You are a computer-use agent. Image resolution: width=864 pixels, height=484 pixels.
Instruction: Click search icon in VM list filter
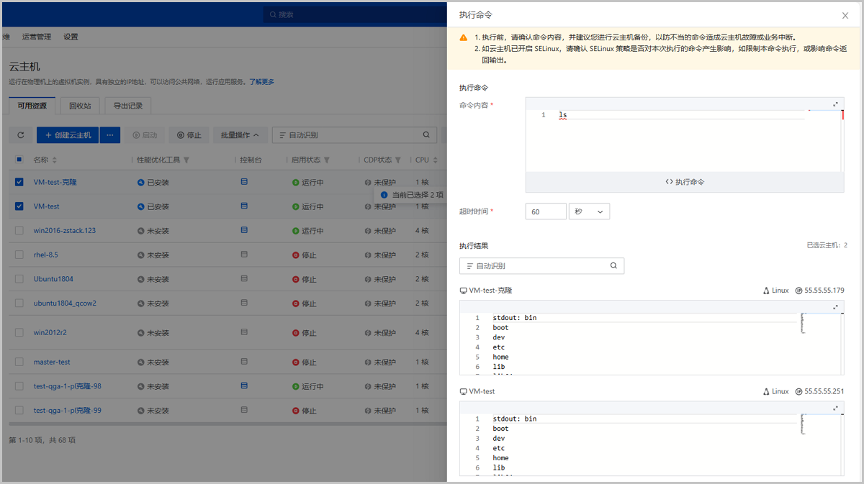coord(426,135)
